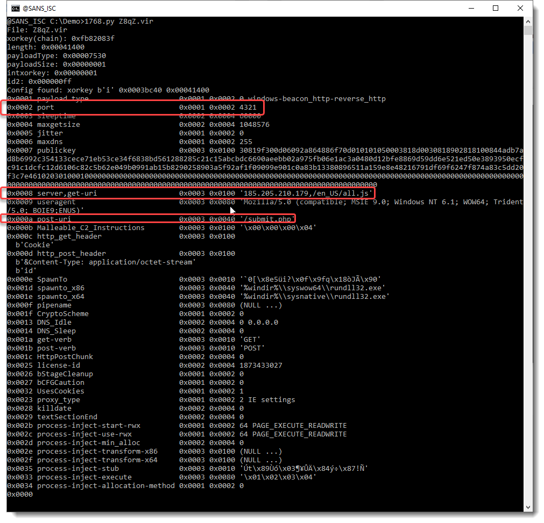This screenshot has width=544, height=523.
Task: Click the 'File: Z8qZ.vir' line
Action: tap(37, 30)
